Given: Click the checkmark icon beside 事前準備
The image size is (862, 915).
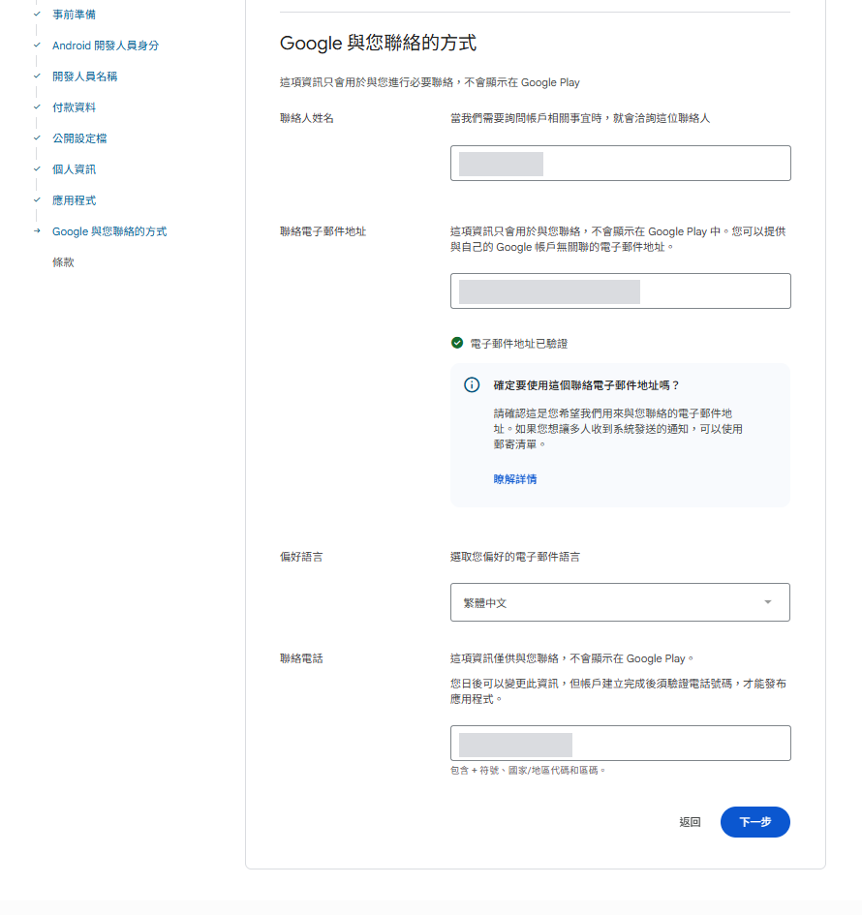Looking at the screenshot, I should point(37,14).
